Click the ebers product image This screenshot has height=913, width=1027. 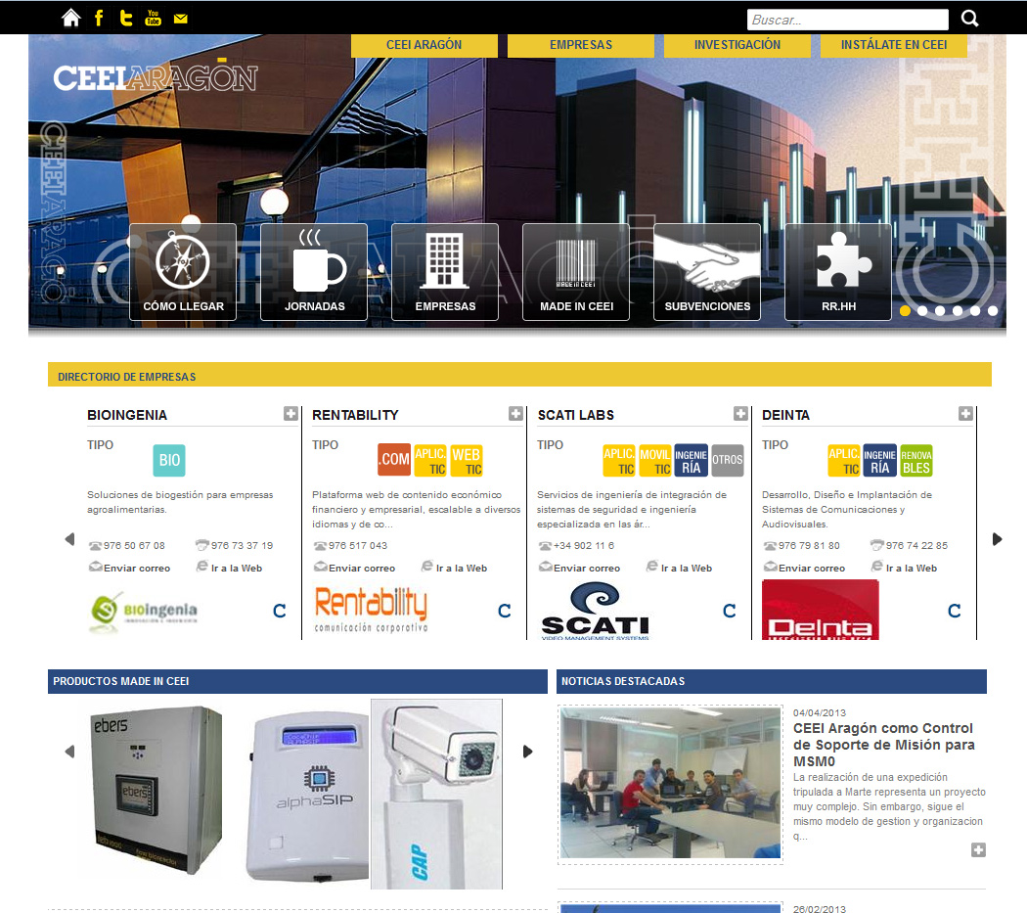[x=156, y=790]
